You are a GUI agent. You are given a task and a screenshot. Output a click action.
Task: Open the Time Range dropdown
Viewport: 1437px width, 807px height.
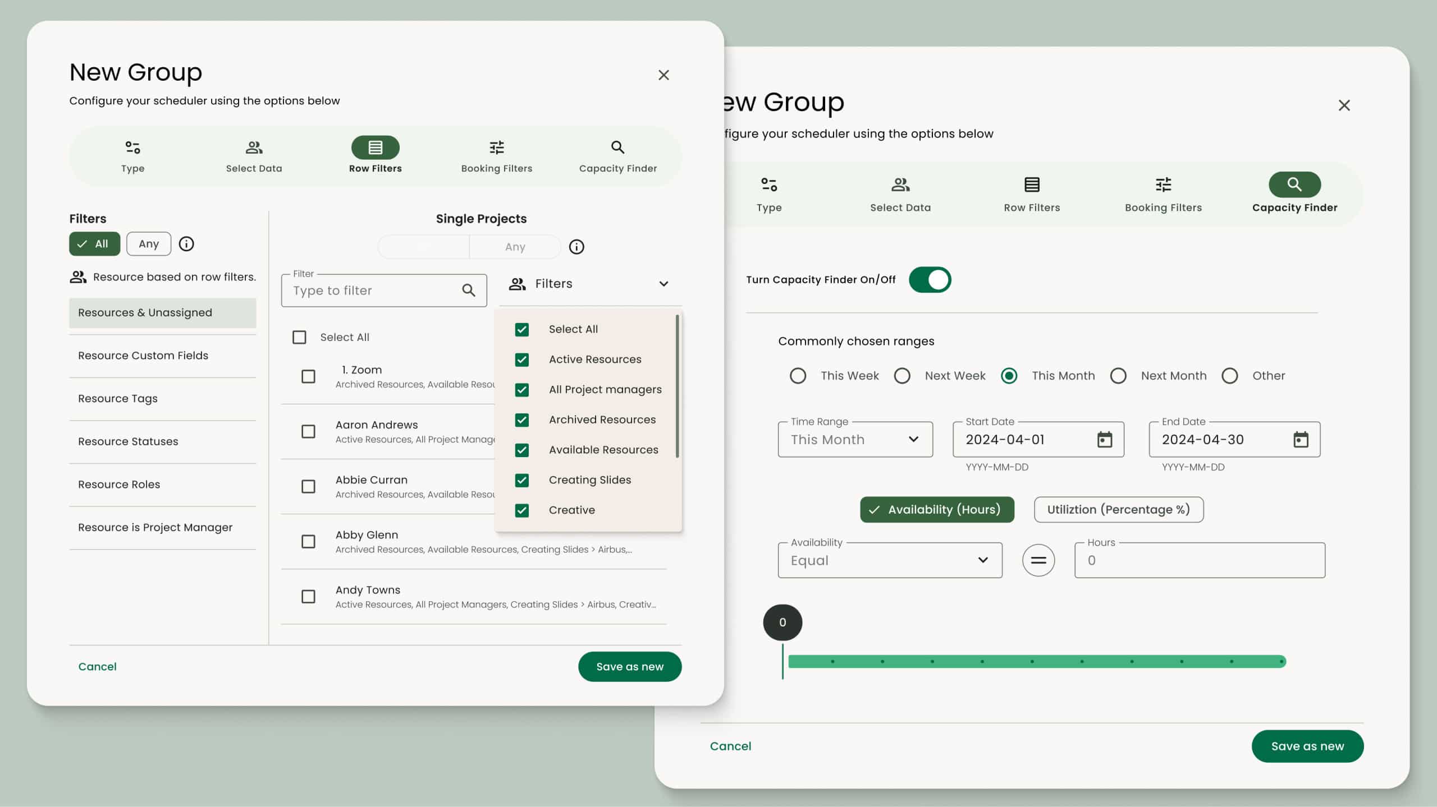pos(855,439)
